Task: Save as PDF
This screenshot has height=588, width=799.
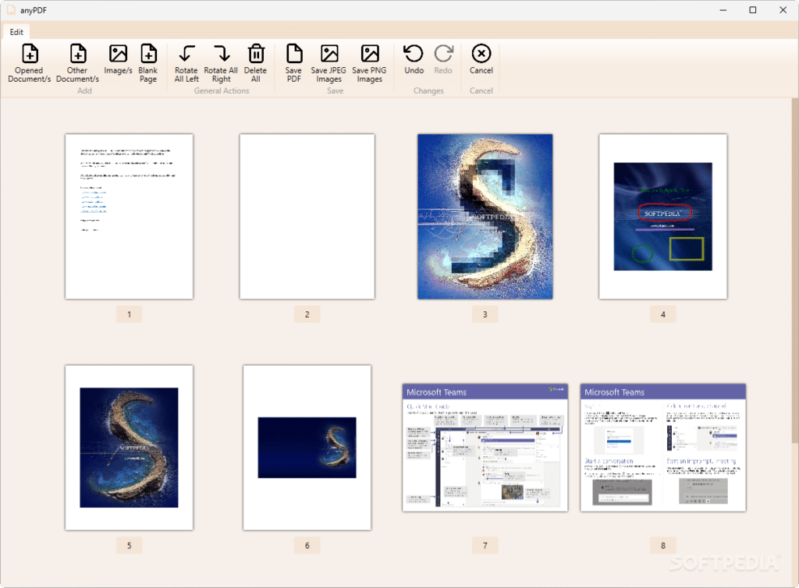Action: 294,64
